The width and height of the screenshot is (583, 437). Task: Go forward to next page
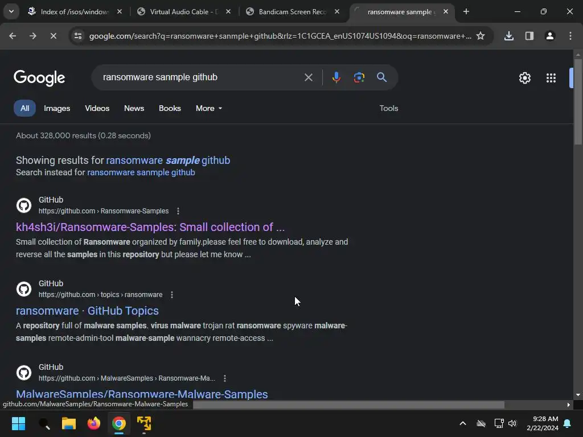click(x=33, y=36)
